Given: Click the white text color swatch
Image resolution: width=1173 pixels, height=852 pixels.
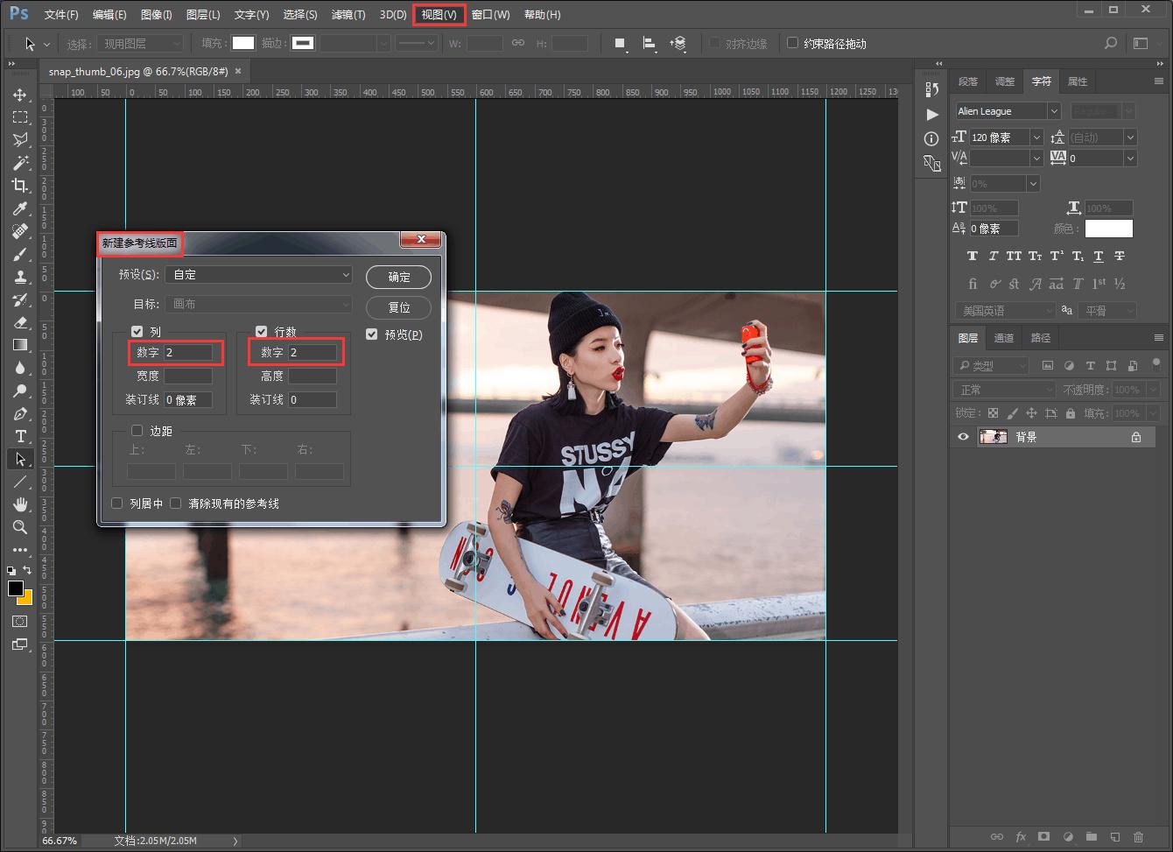Looking at the screenshot, I should click(x=1108, y=229).
